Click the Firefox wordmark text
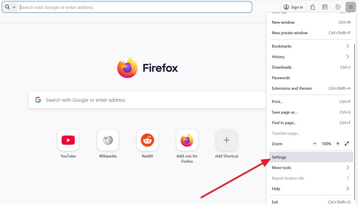358x205 pixels. tap(160, 68)
